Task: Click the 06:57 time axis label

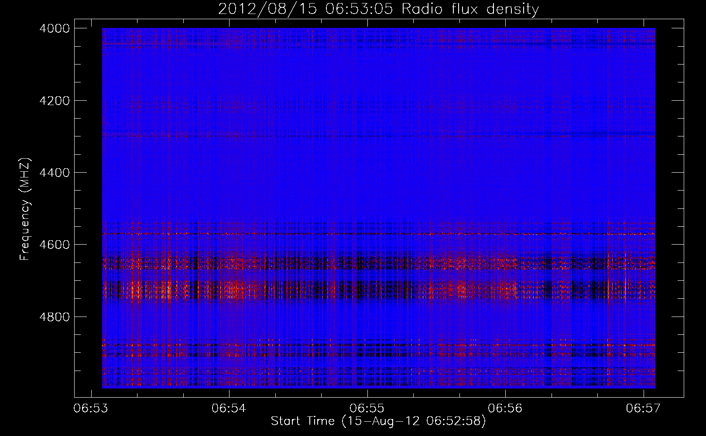Action: tap(643, 409)
